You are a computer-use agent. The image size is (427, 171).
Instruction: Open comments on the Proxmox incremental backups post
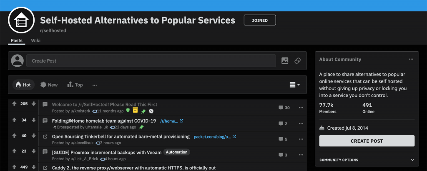(283, 155)
